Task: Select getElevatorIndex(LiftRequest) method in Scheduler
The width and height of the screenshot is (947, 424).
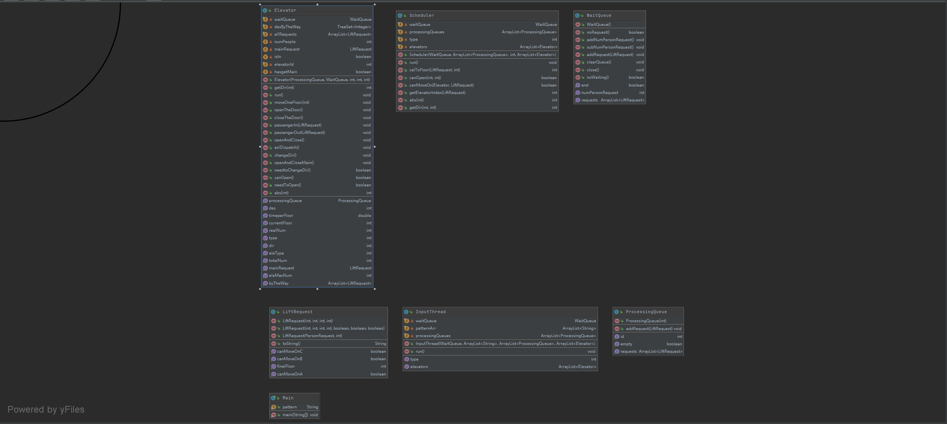Action: pyautogui.click(x=437, y=93)
